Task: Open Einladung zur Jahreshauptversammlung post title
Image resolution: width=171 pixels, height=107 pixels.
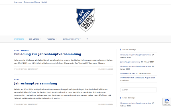Action: pos(48,54)
